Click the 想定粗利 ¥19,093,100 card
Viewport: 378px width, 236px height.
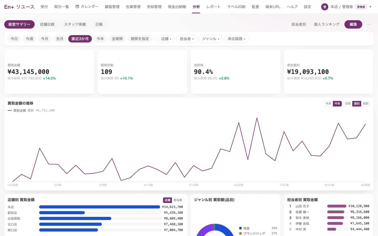[x=329, y=72]
